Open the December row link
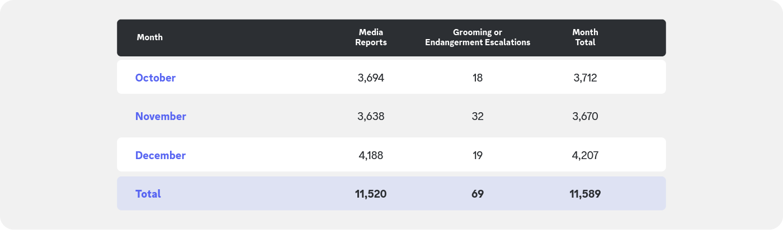 [161, 155]
